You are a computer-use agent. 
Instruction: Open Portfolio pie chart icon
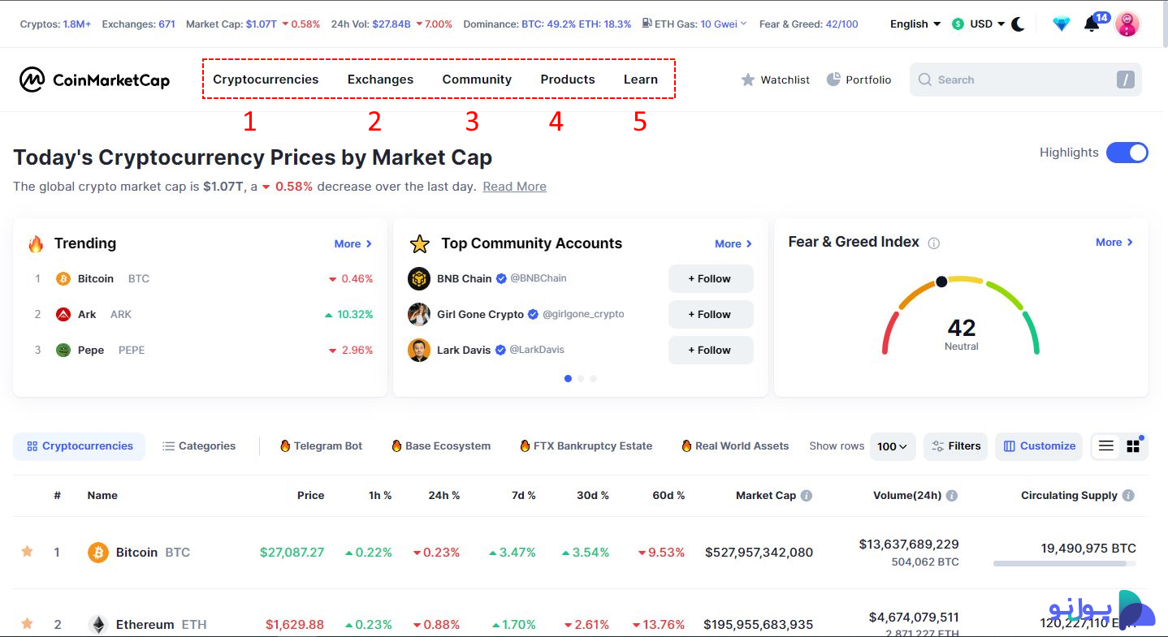point(833,79)
